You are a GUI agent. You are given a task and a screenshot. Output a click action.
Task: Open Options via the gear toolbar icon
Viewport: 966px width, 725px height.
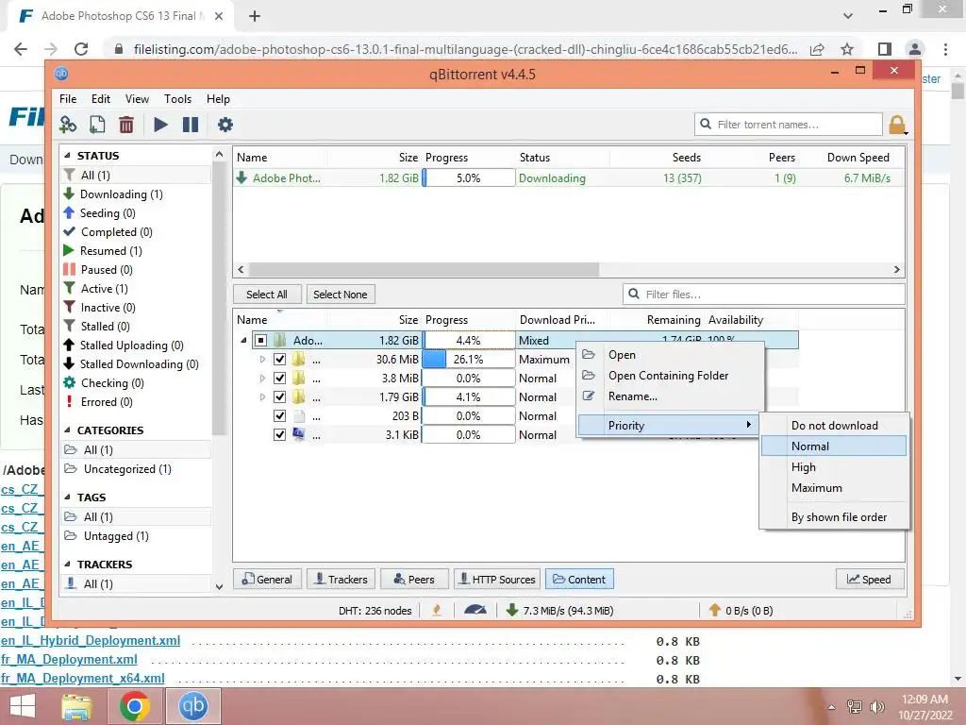coord(225,125)
